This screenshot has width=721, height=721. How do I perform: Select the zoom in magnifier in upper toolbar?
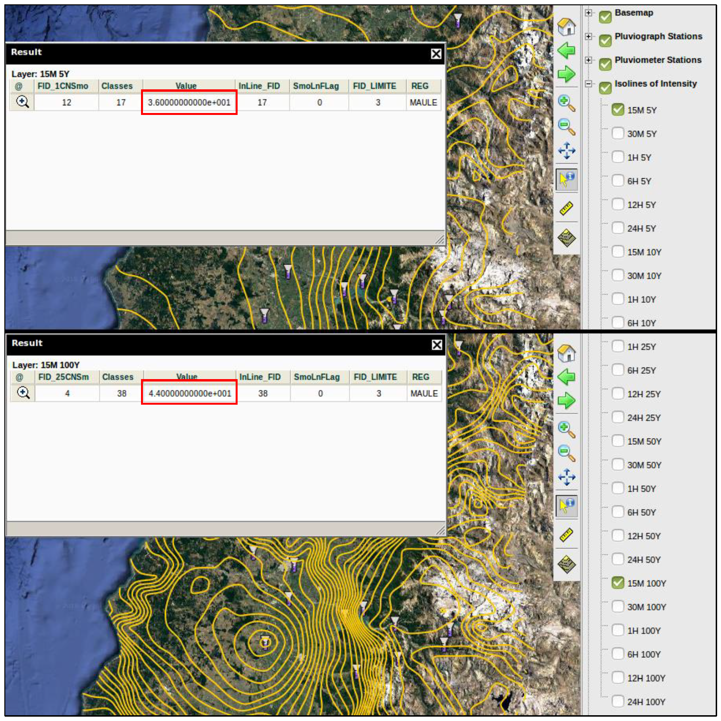(x=566, y=103)
